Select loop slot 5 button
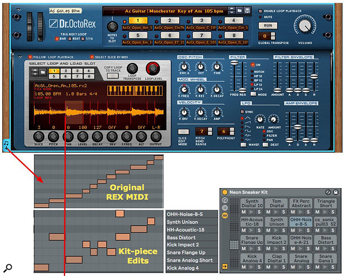This screenshot has height=276, width=345. pos(138,35)
